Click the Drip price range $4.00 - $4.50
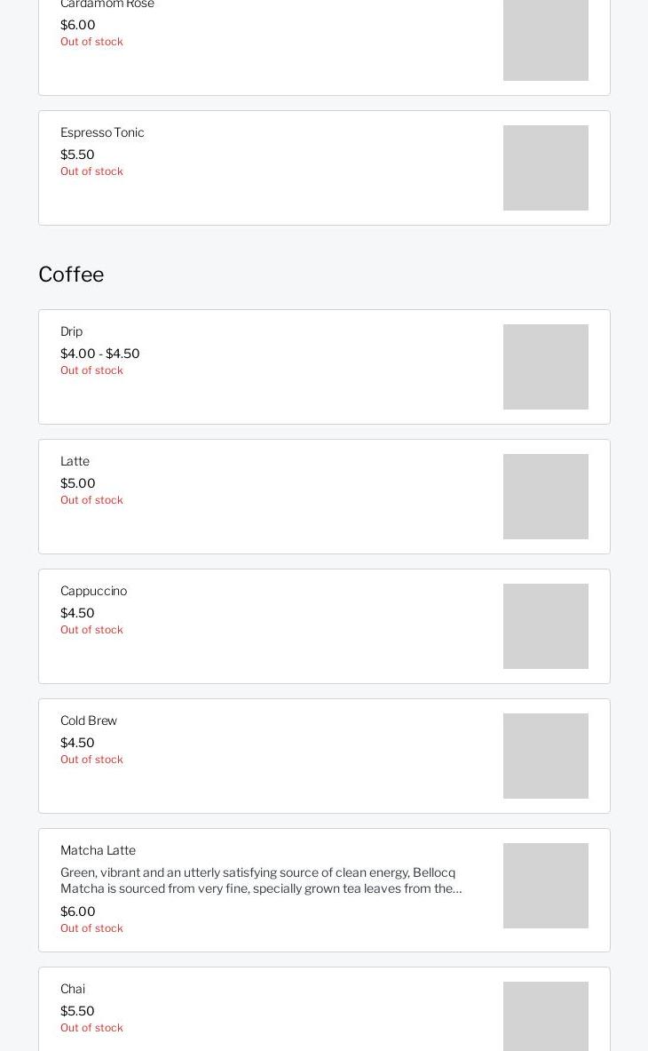 coord(99,354)
